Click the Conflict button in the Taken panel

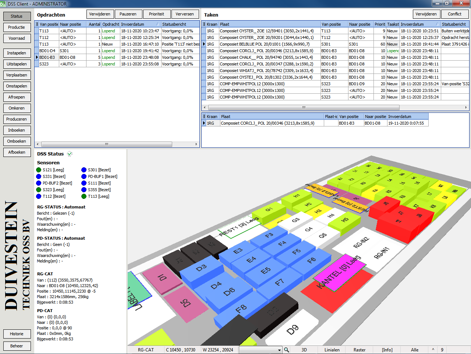coord(455,14)
